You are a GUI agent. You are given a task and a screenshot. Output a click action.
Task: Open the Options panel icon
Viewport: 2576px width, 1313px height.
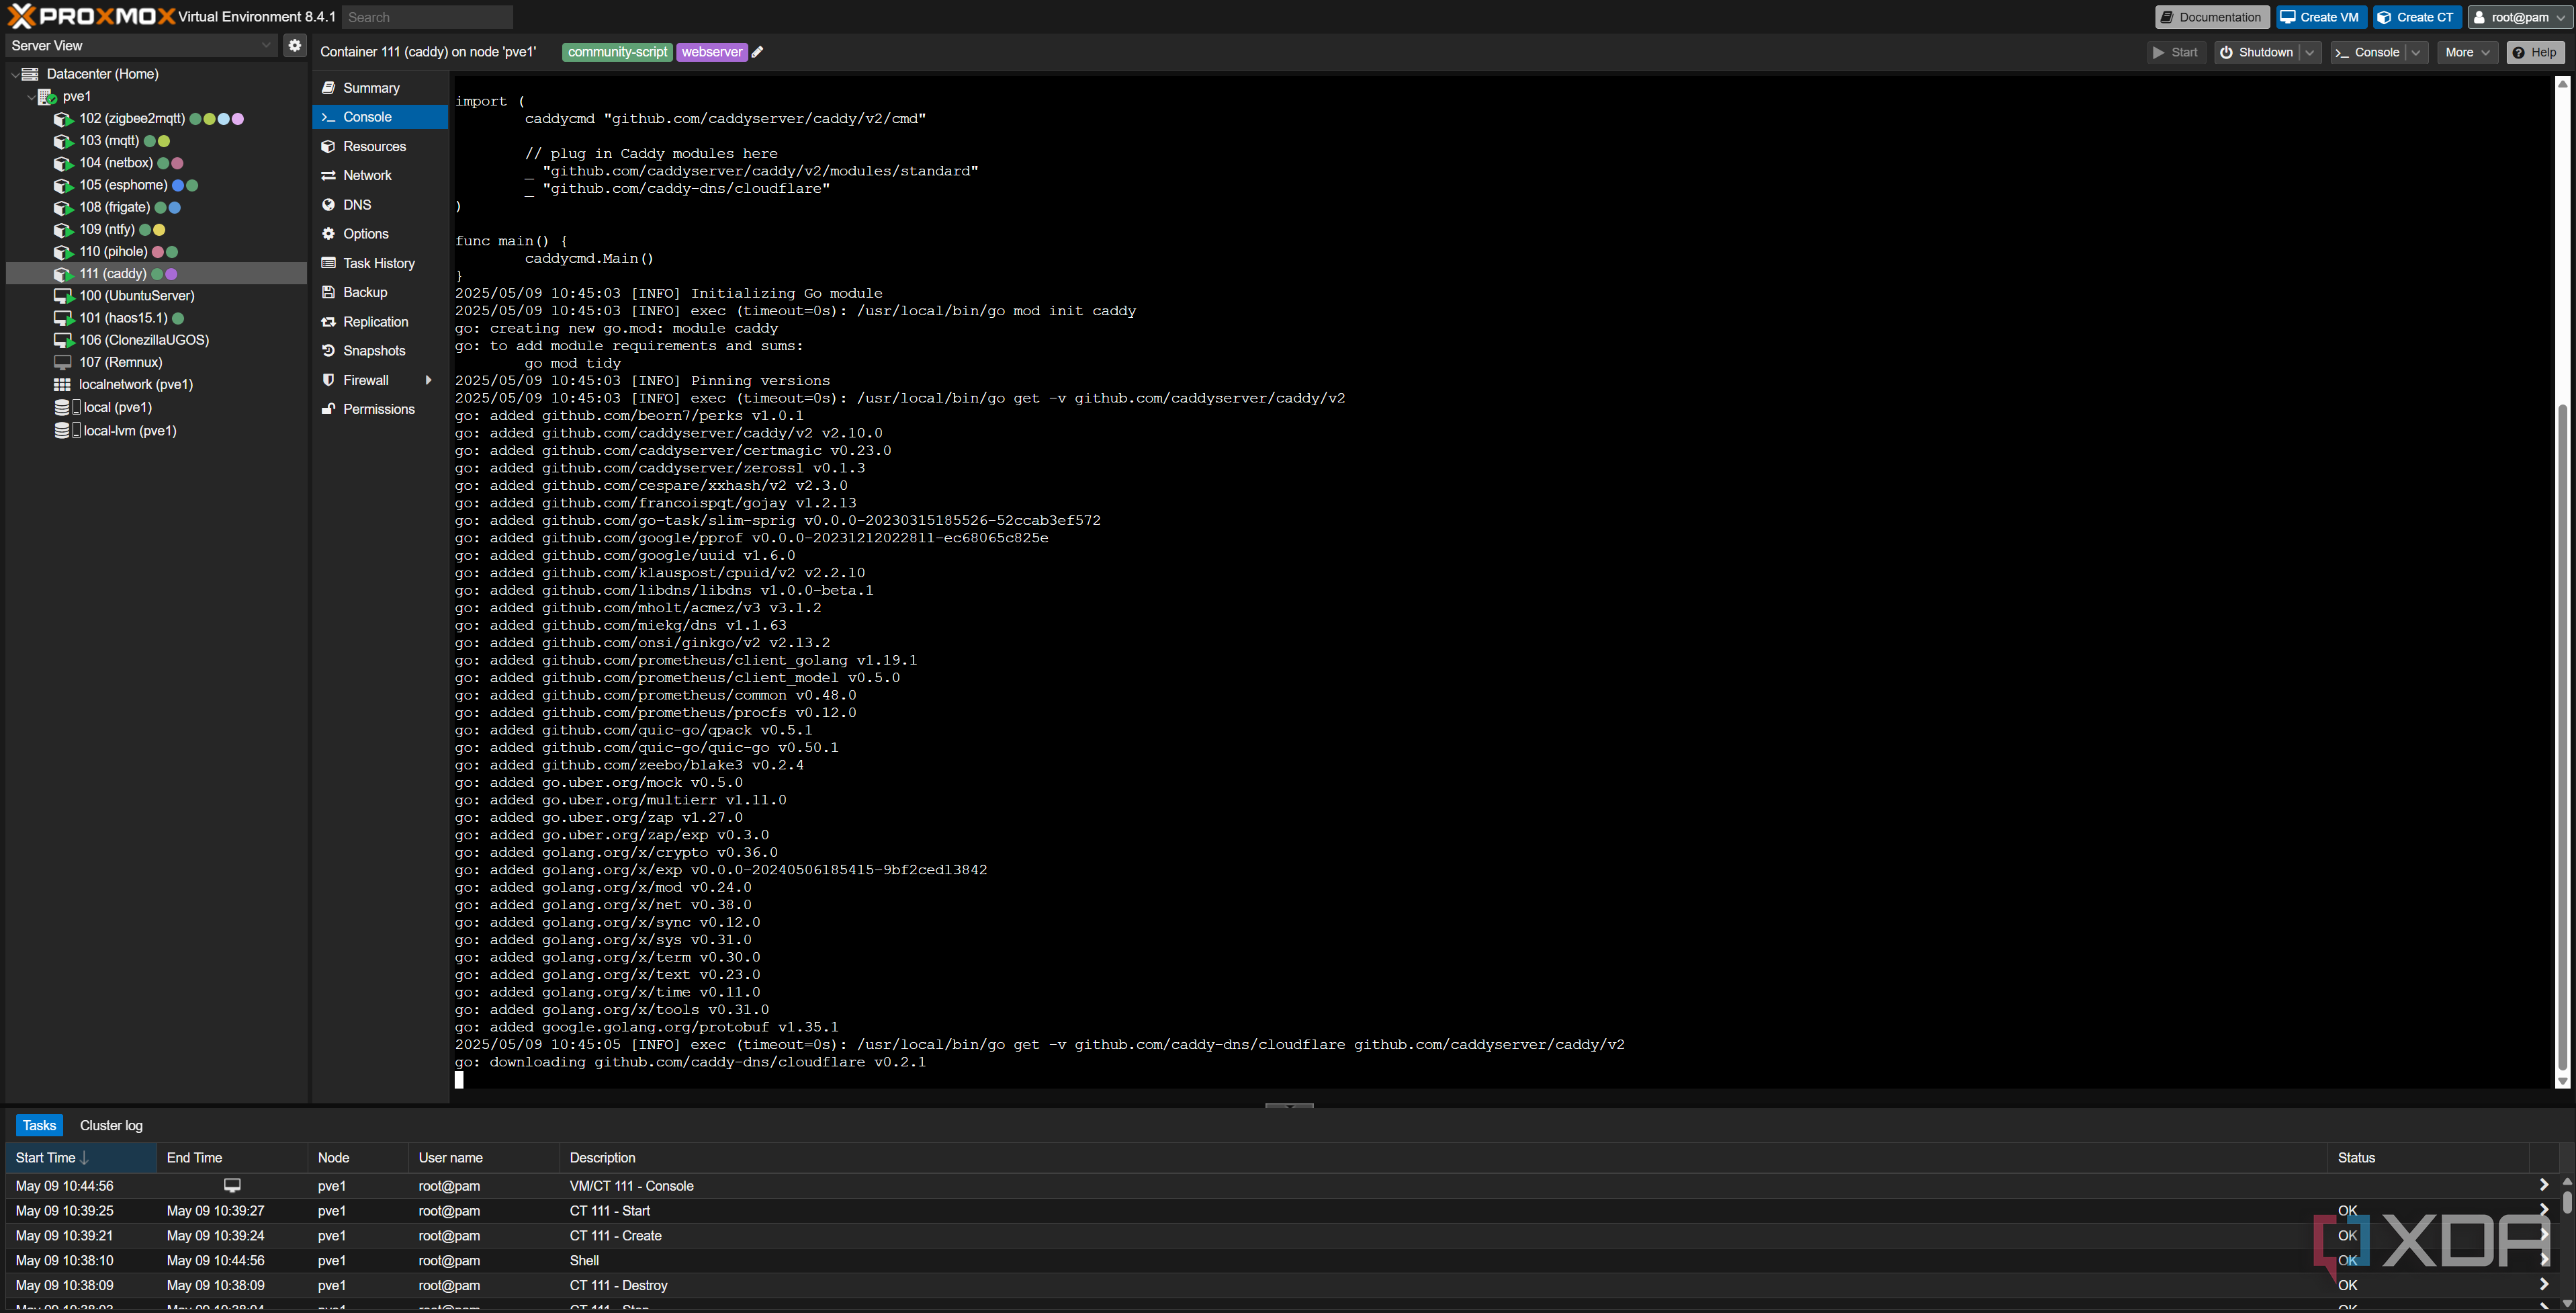click(x=329, y=233)
